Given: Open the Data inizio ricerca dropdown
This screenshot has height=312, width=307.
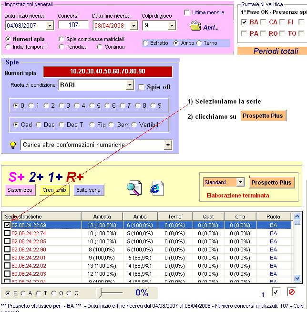Looking at the screenshot, I should [x=50, y=25].
